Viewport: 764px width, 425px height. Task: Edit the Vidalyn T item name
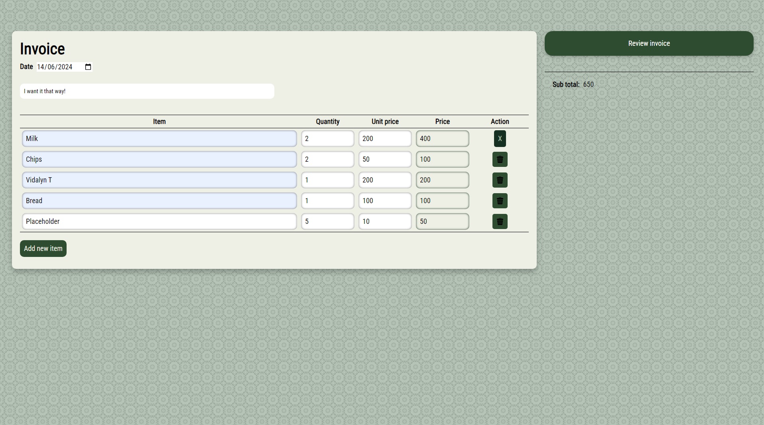point(159,180)
